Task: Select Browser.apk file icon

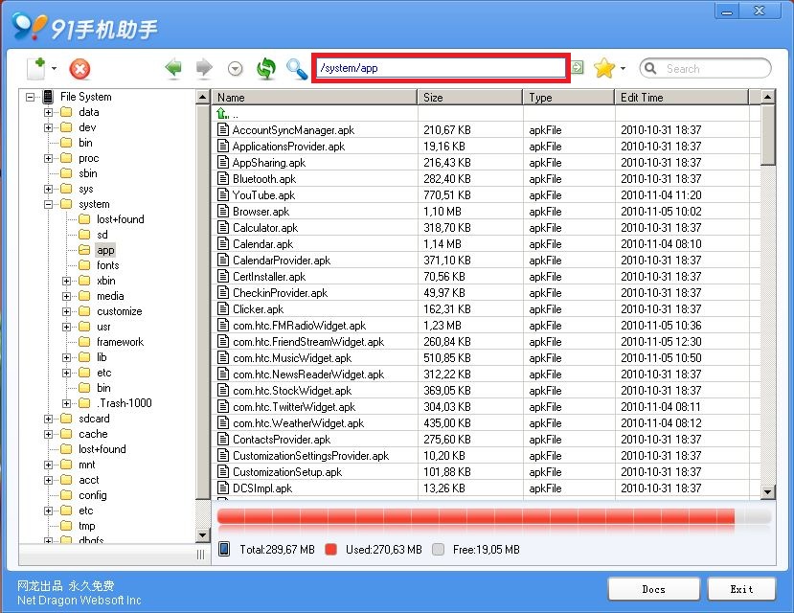Action: point(223,211)
